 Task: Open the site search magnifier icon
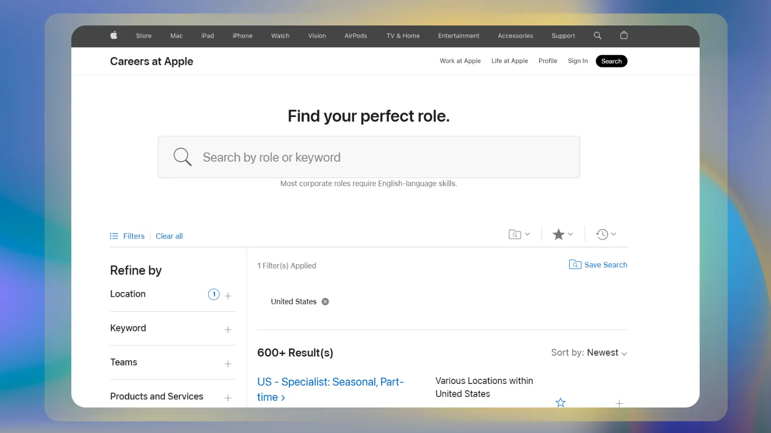598,36
